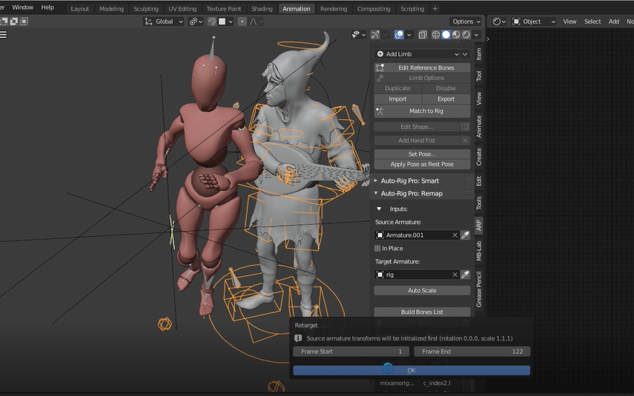The height and width of the screenshot is (396, 634).
Task: Pick target armature with the eyedropper
Action: [x=465, y=274]
